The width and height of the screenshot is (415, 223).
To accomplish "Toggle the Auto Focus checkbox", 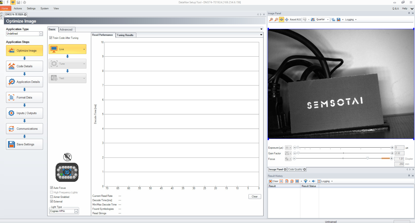I will tap(52, 188).
